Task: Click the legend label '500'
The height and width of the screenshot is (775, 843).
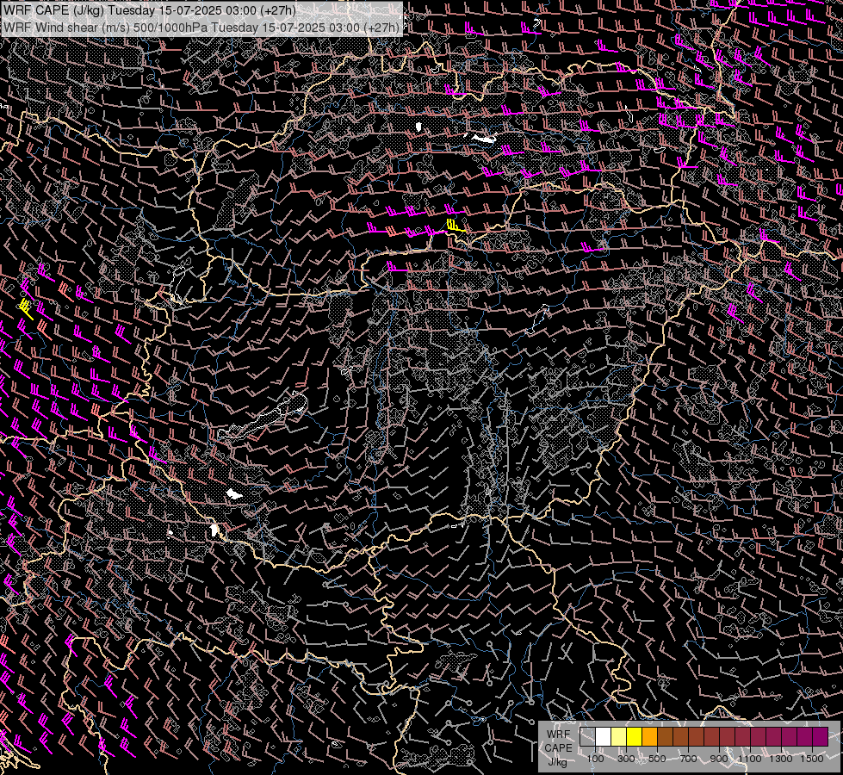Action: pyautogui.click(x=657, y=759)
